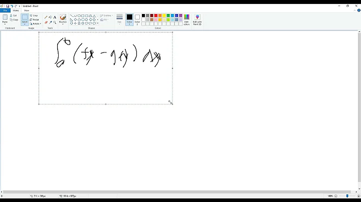This screenshot has width=361, height=202.
Task: Select the Text tool
Action: coord(55,17)
